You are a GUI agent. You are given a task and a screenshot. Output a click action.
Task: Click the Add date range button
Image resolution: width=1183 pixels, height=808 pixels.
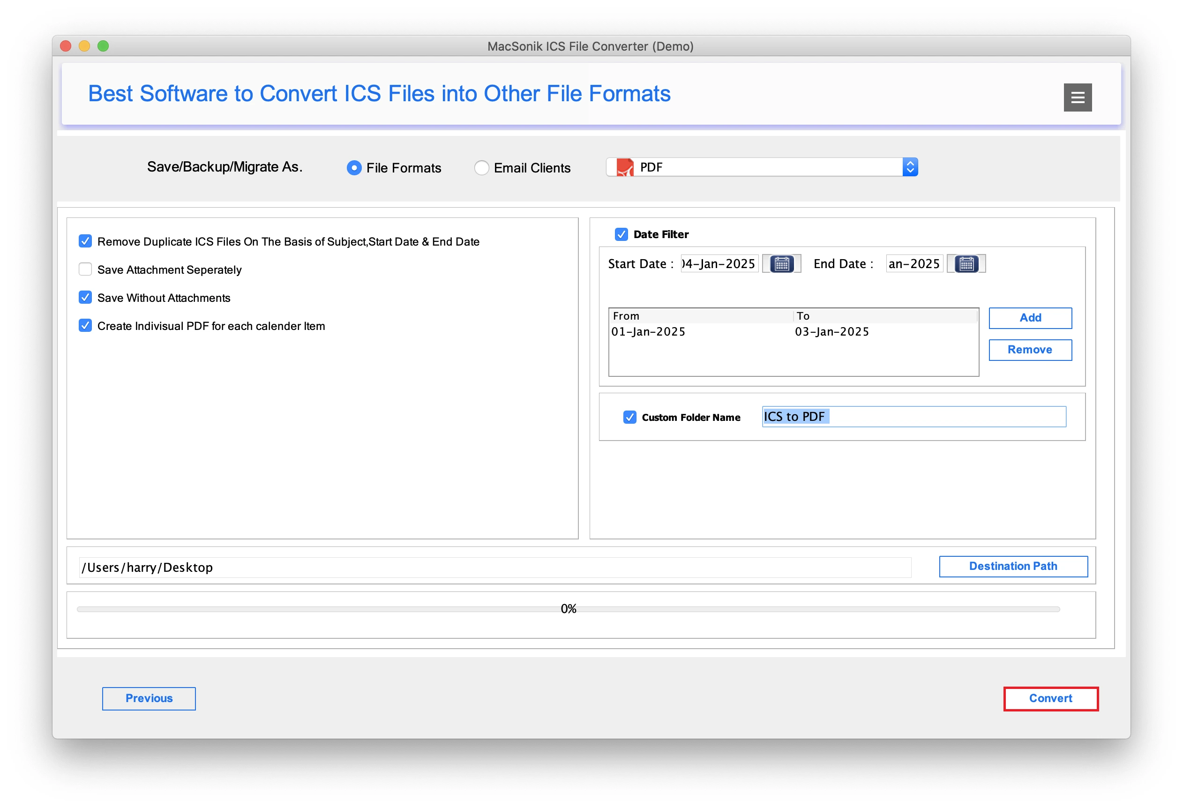[x=1030, y=318]
